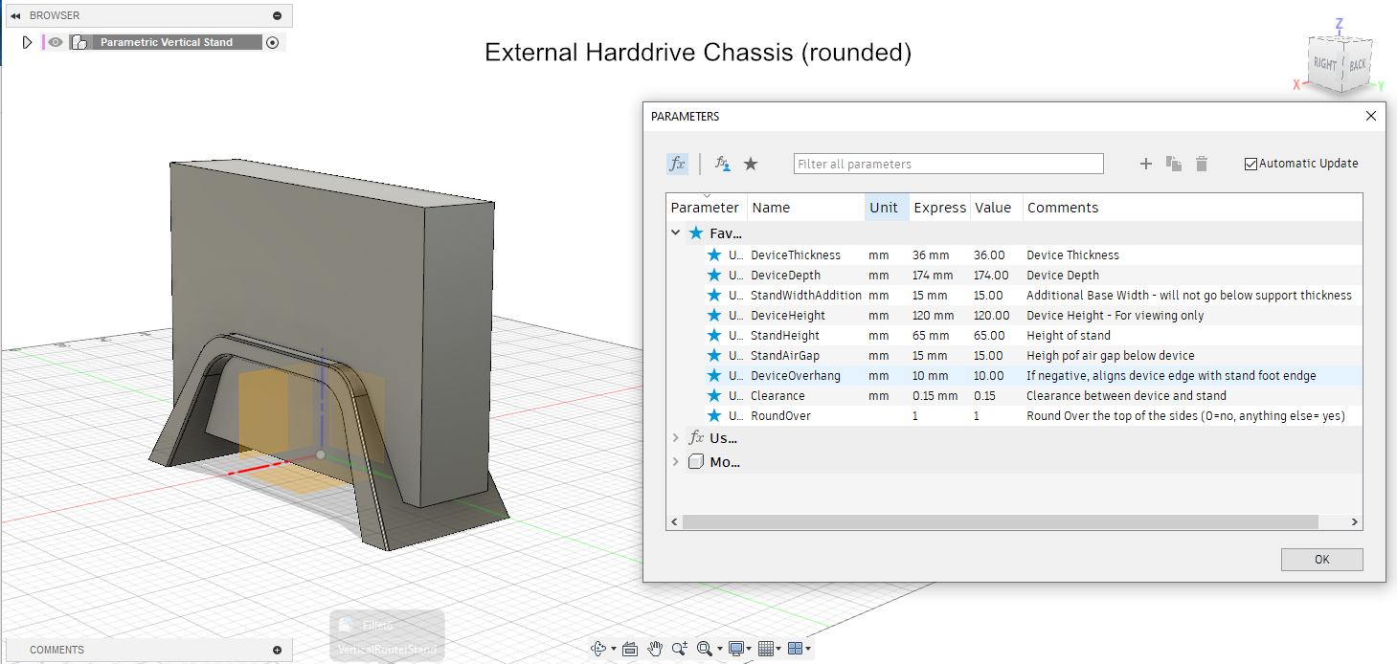
Task: Select the Zoom magnifier tool
Action: pyautogui.click(x=680, y=648)
